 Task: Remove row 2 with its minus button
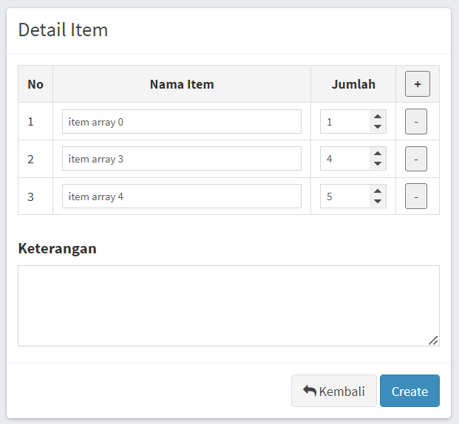pyautogui.click(x=416, y=159)
